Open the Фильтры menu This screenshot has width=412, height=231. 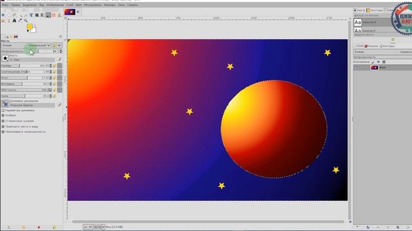[109, 4]
